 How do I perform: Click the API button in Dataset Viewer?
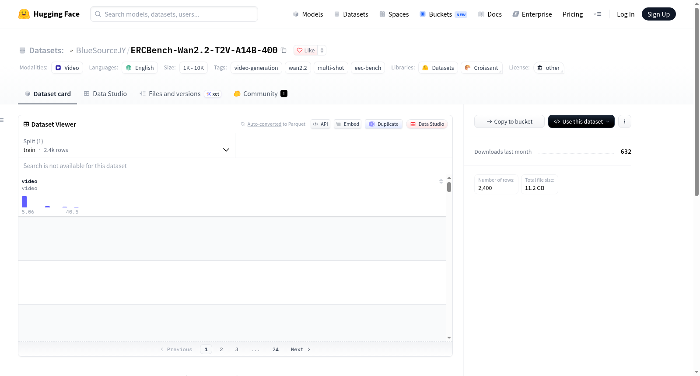click(x=320, y=124)
